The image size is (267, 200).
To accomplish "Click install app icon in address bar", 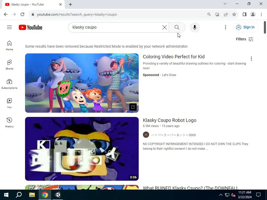I will (x=217, y=14).
